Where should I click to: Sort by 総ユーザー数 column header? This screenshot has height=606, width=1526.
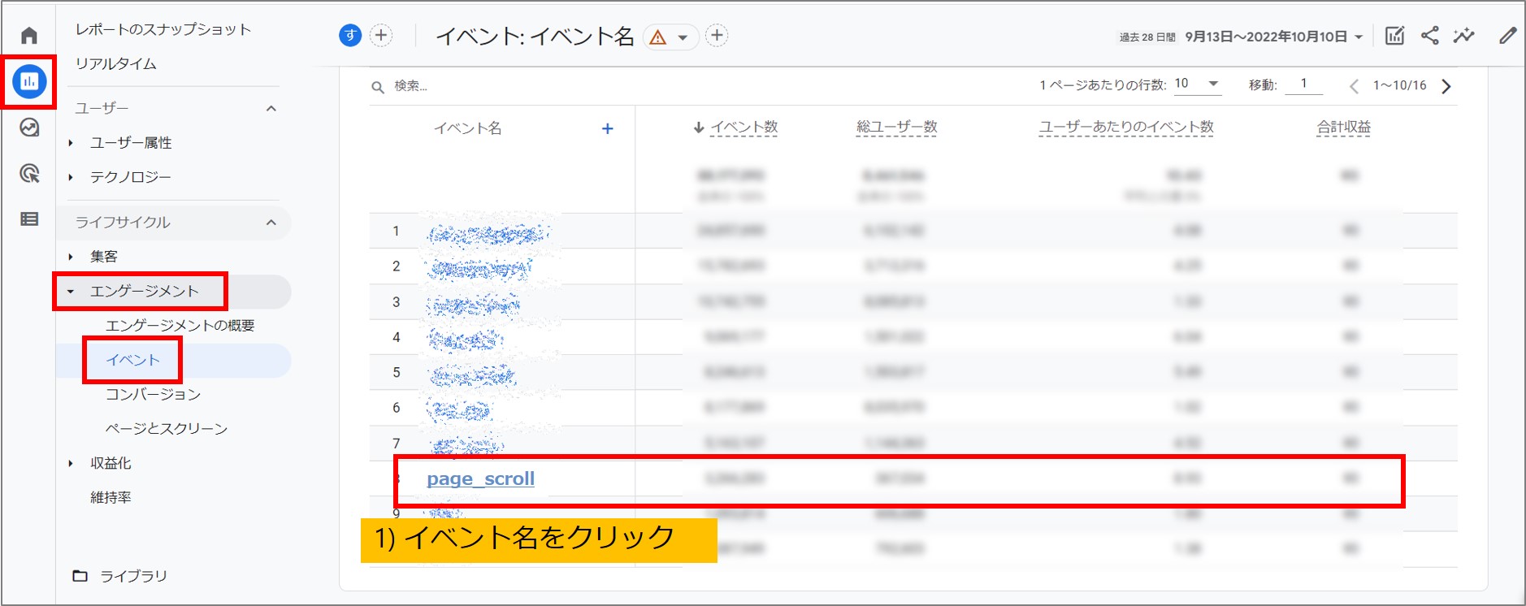897,128
